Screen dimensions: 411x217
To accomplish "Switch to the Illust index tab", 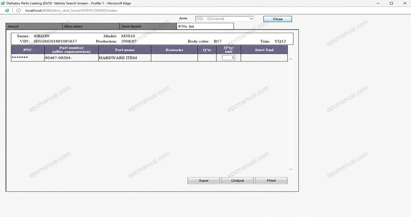I will (91, 26).
